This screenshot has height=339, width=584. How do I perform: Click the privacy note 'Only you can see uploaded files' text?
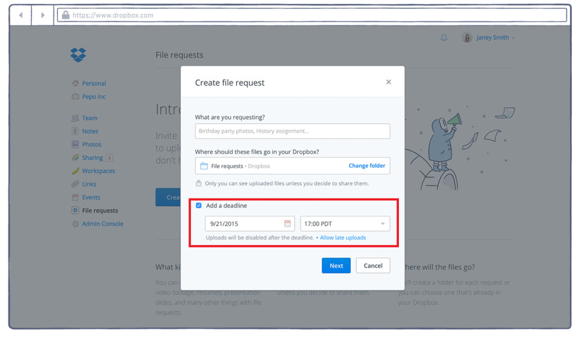click(287, 183)
